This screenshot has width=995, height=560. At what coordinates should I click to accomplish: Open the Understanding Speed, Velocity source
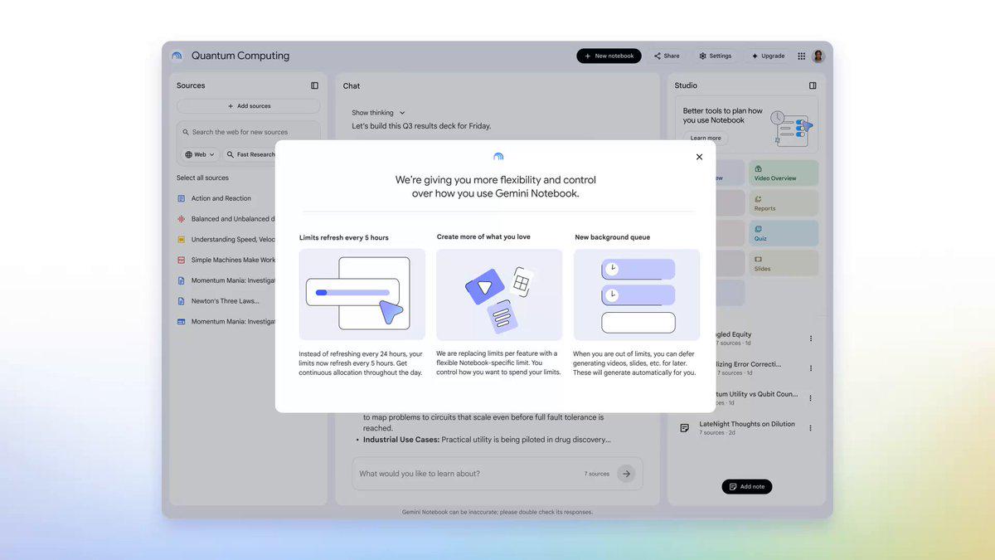[234, 240]
